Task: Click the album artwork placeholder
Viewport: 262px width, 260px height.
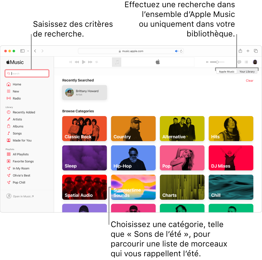Action: [x=117, y=62]
